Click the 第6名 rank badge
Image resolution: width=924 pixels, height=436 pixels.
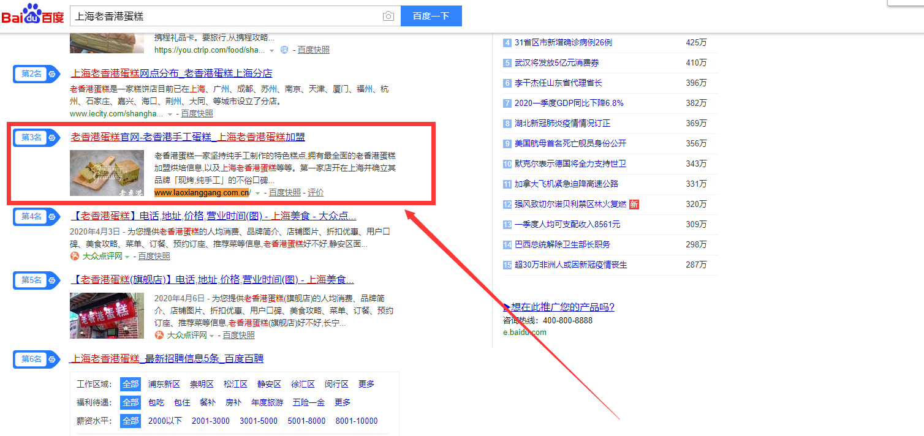pos(36,359)
